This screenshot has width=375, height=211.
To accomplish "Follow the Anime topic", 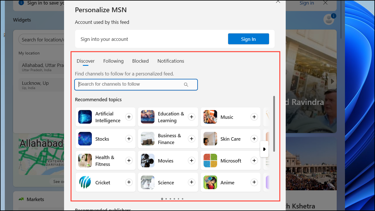I will pos(254,182).
